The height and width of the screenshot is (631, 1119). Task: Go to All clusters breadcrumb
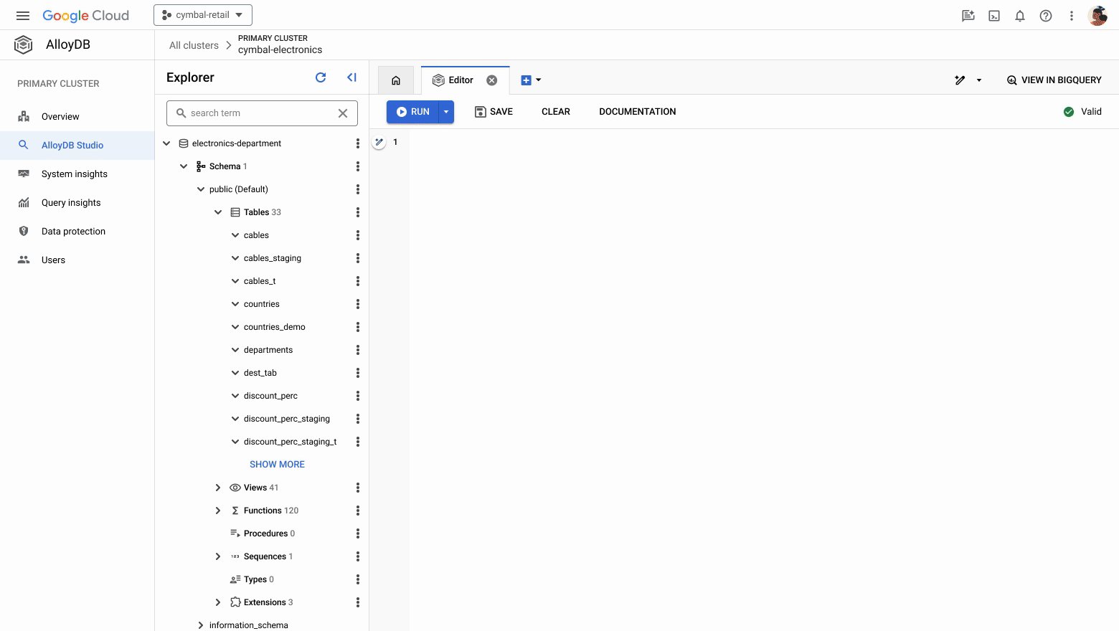point(194,45)
